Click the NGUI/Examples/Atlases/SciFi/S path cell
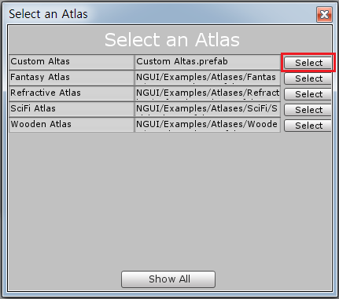 (x=208, y=109)
